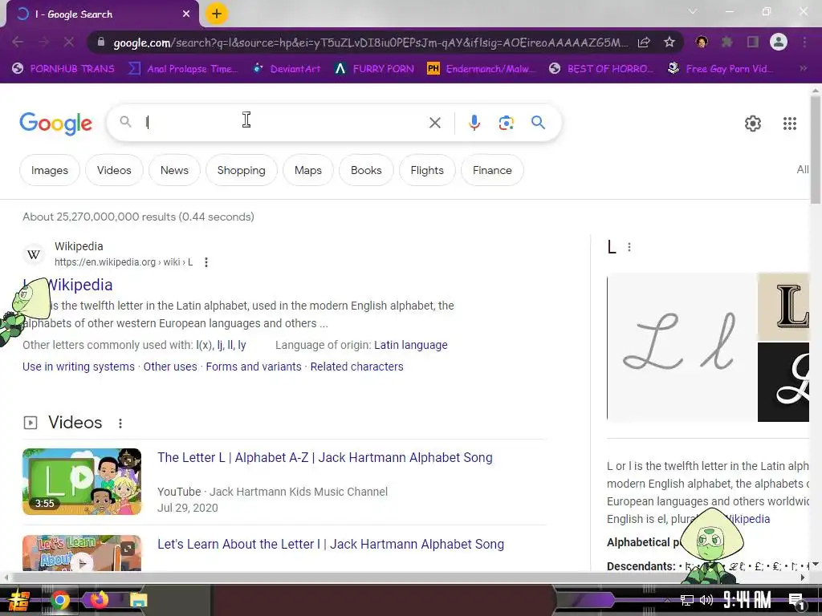Image resolution: width=822 pixels, height=616 pixels.
Task: Click the page's horizontal scrollbar
Action: (x=404, y=577)
